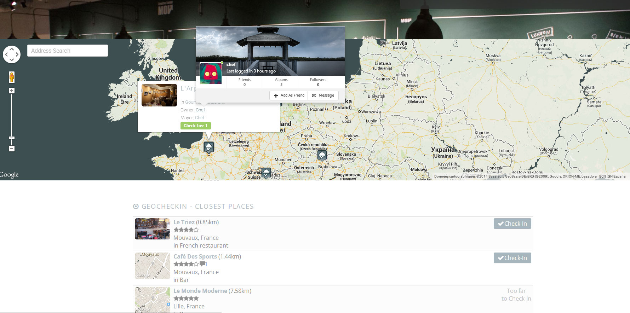Click the Warszawa city label on map
Screen dimensions: 630x313
point(371,112)
